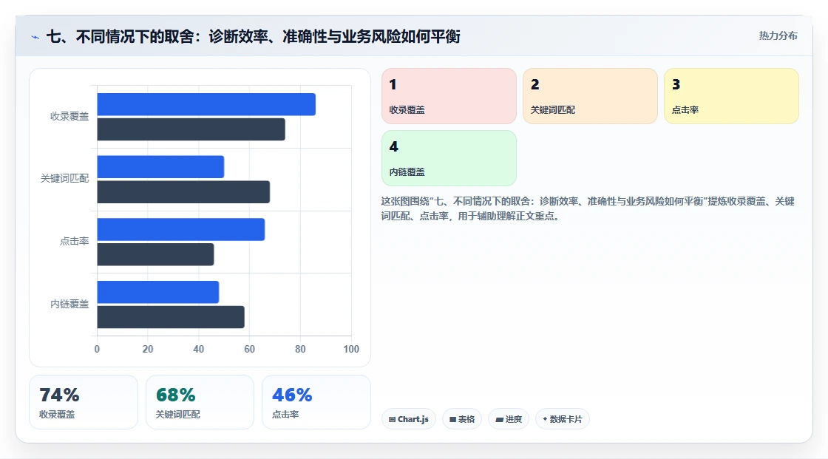Viewport: 828px width, 459px height.
Task: Click the 68% 关键词匹配 stat card
Action: (200, 402)
